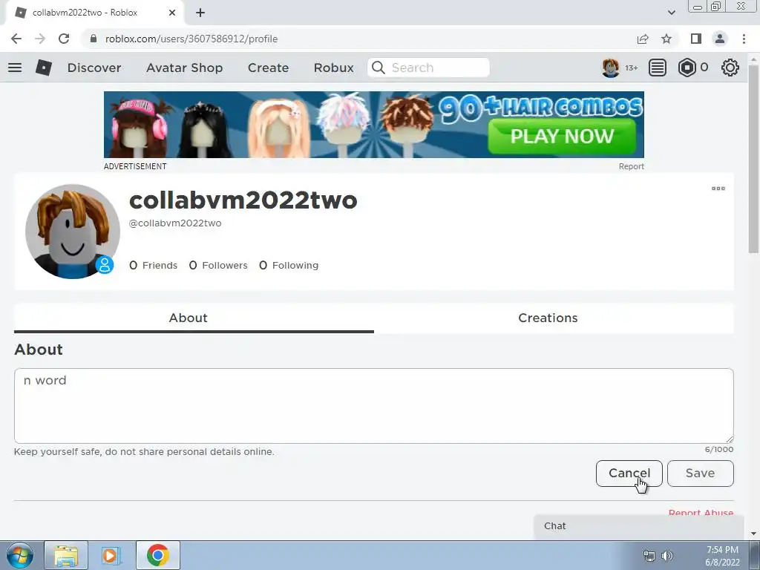Open the profile three-dot options menu
The height and width of the screenshot is (570, 760).
coord(718,189)
